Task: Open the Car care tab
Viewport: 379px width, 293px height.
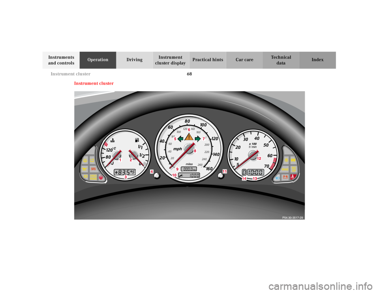Action: (x=244, y=60)
